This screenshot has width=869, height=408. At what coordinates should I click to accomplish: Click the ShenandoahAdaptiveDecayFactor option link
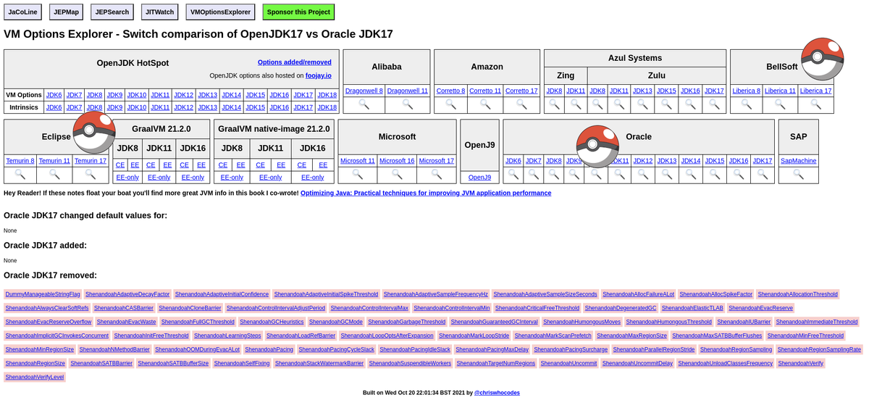click(x=127, y=294)
